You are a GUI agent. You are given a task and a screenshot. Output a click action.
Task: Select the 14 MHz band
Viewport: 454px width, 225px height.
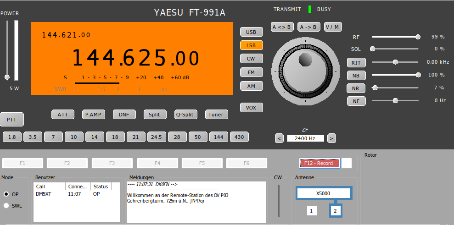[95, 137]
